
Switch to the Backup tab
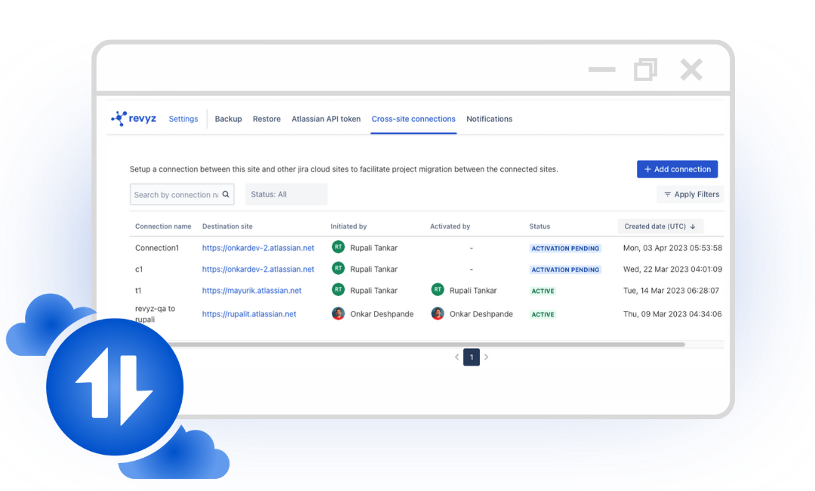pos(228,119)
